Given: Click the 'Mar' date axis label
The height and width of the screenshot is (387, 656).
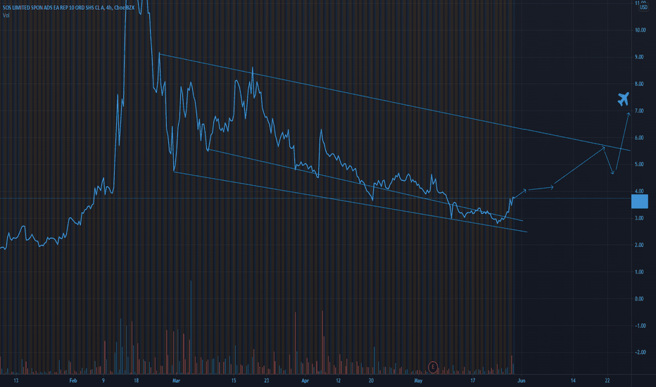Looking at the screenshot, I should click(176, 381).
